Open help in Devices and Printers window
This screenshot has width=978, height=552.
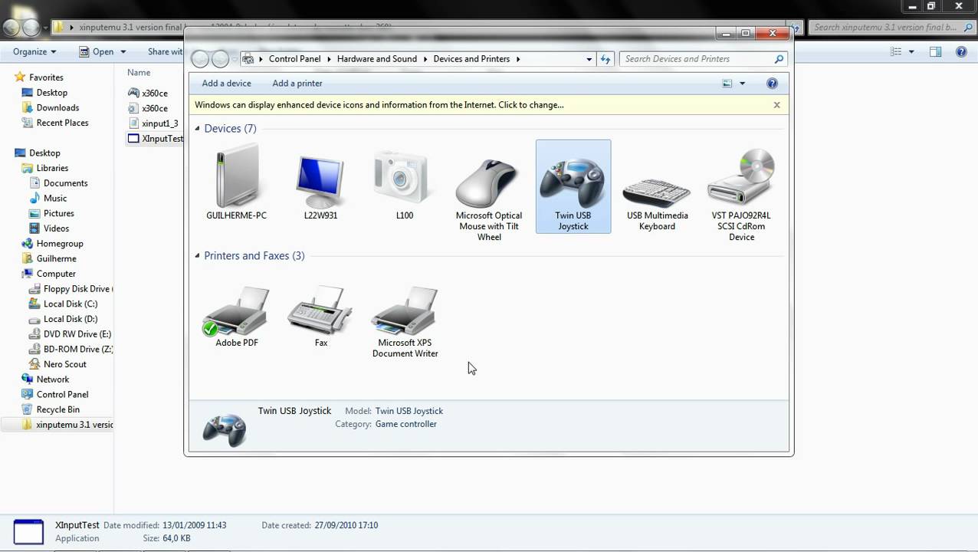click(772, 84)
